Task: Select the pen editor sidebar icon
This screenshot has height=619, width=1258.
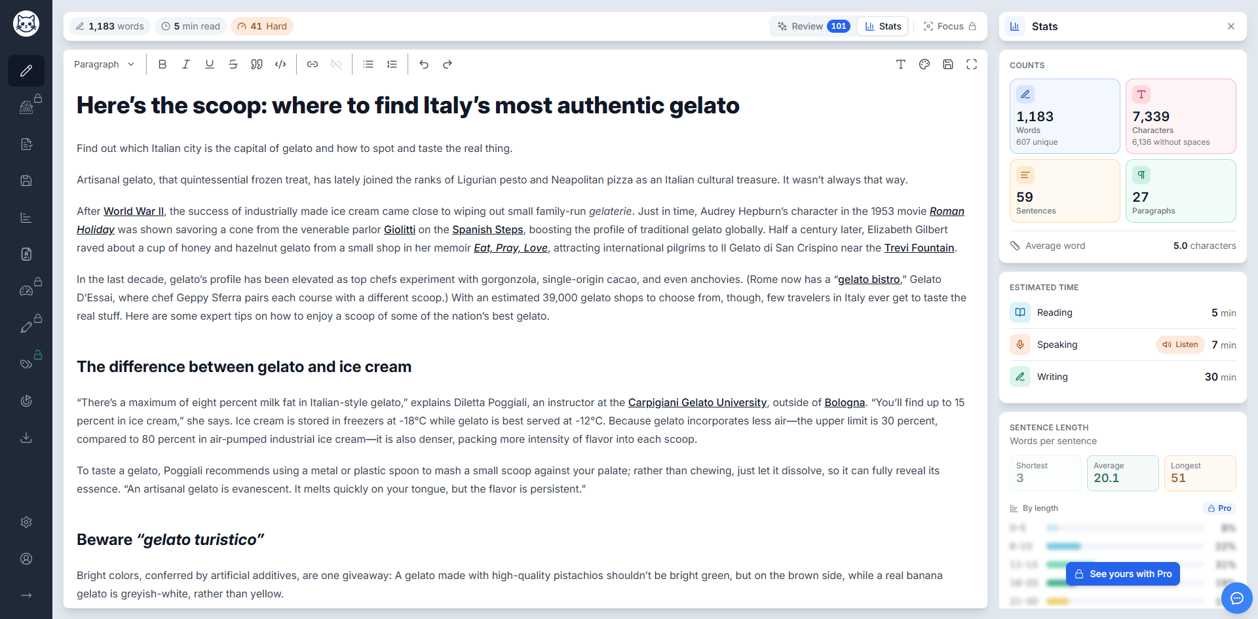Action: pos(26,71)
